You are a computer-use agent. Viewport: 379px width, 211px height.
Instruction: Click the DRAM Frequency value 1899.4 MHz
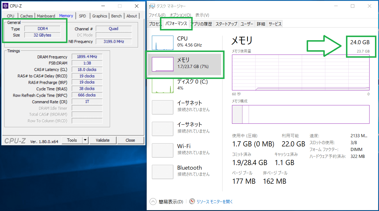click(87, 57)
